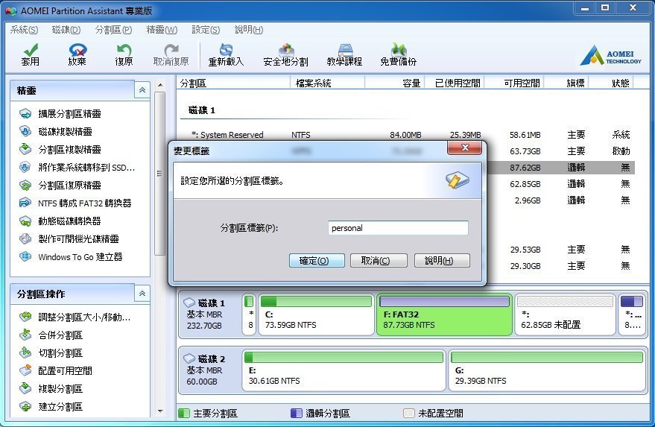Click the 63.73GB free space cell
The image size is (655, 427).
pyautogui.click(x=525, y=151)
